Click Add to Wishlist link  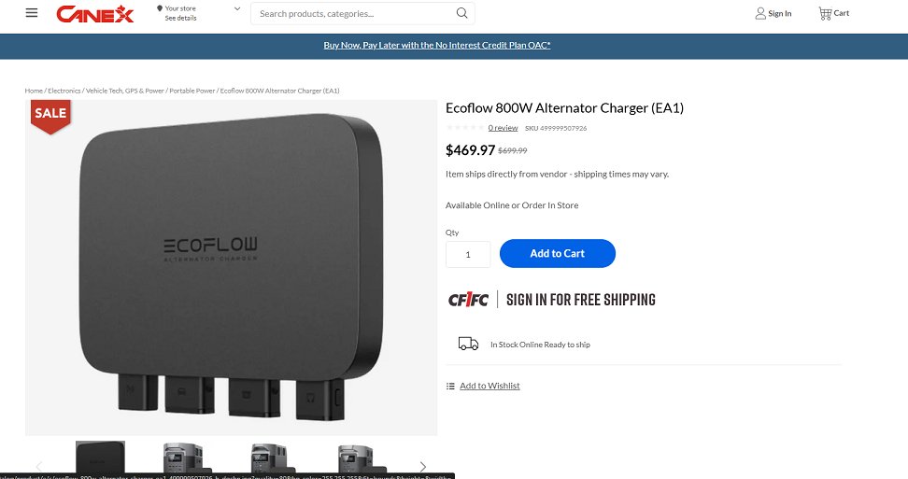[x=489, y=386]
